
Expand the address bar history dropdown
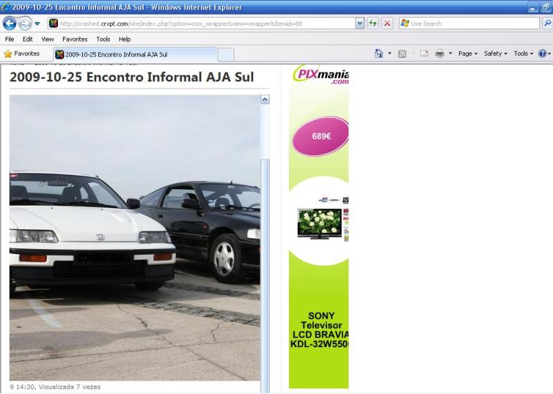(x=359, y=23)
